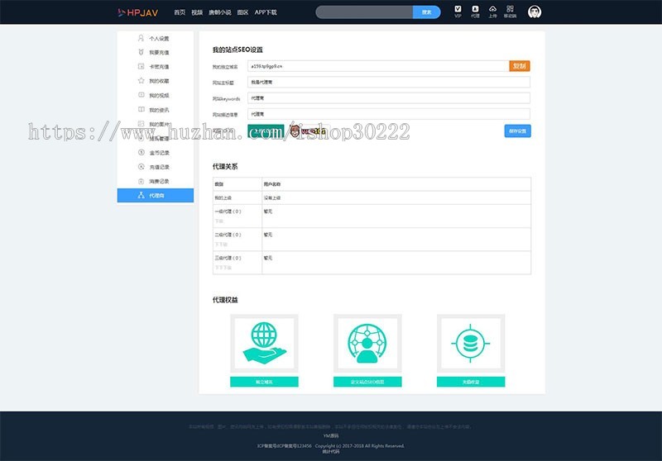Screen dimensions: 662x461
Task: Click the person network globe image
Action: 367,343
